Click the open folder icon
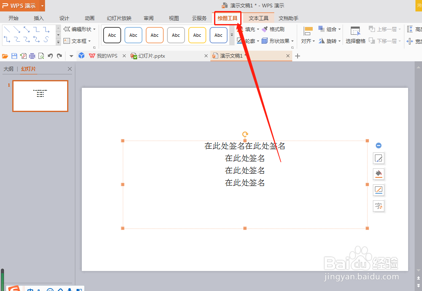Viewport: 422px width, 291px height. [x=5, y=56]
